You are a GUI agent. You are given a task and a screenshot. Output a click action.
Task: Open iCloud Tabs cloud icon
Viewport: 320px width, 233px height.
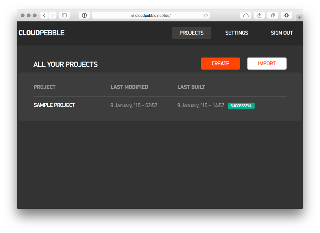click(x=246, y=16)
